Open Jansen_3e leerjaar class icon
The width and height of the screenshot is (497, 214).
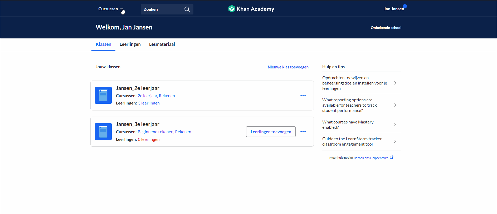[x=103, y=132]
